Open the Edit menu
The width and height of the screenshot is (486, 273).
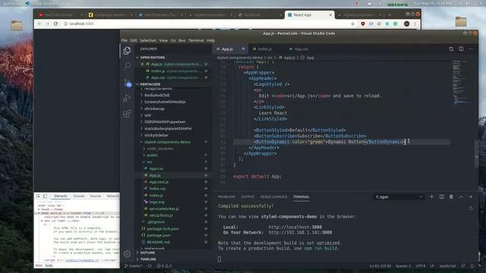pos(134,40)
